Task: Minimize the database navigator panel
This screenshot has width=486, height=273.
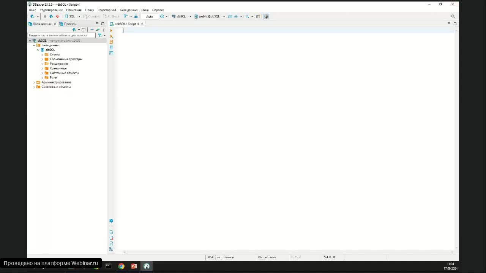Action: (97, 24)
